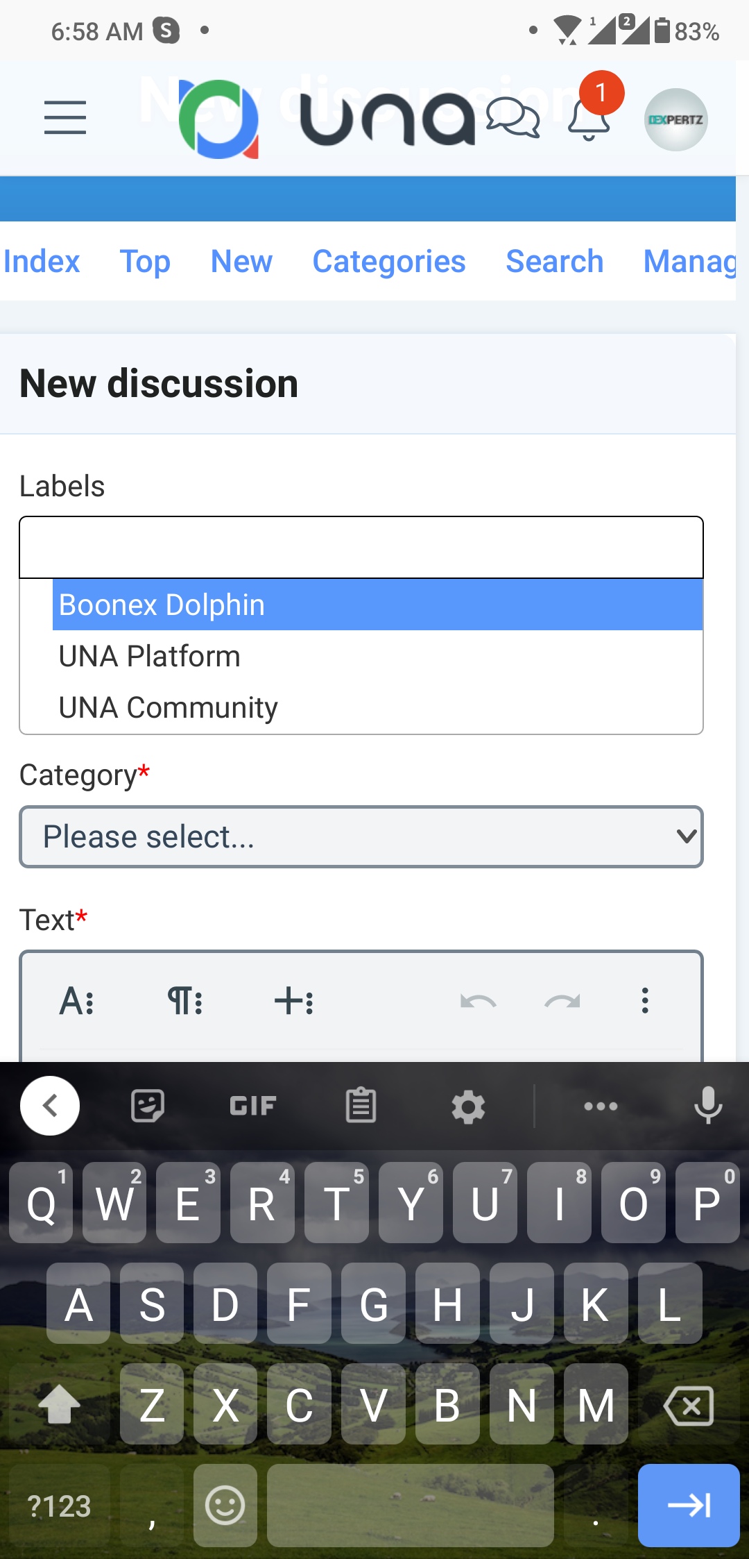749x1559 pixels.
Task: Open the Top discussions link
Action: [145, 262]
